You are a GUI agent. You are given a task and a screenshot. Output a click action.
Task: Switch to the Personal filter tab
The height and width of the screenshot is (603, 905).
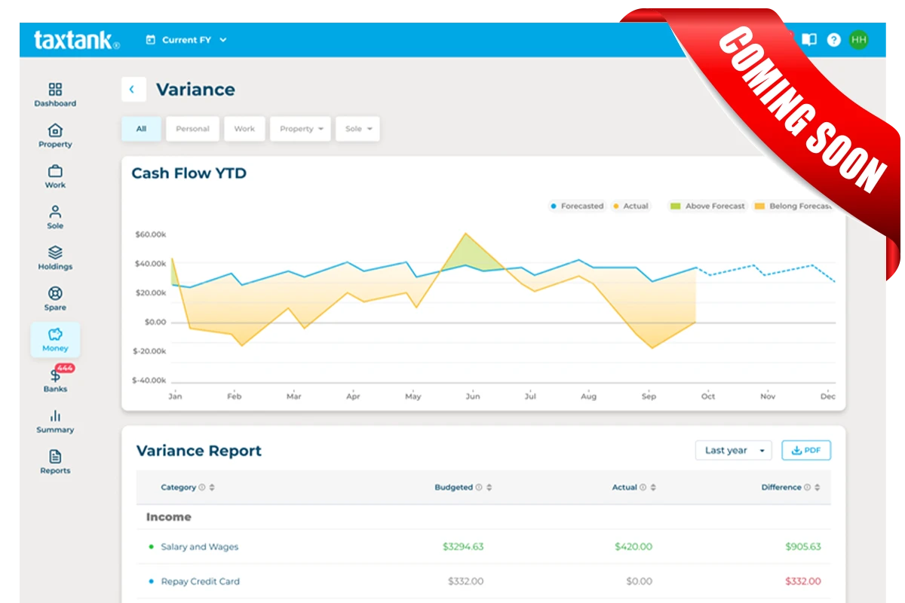click(x=192, y=129)
